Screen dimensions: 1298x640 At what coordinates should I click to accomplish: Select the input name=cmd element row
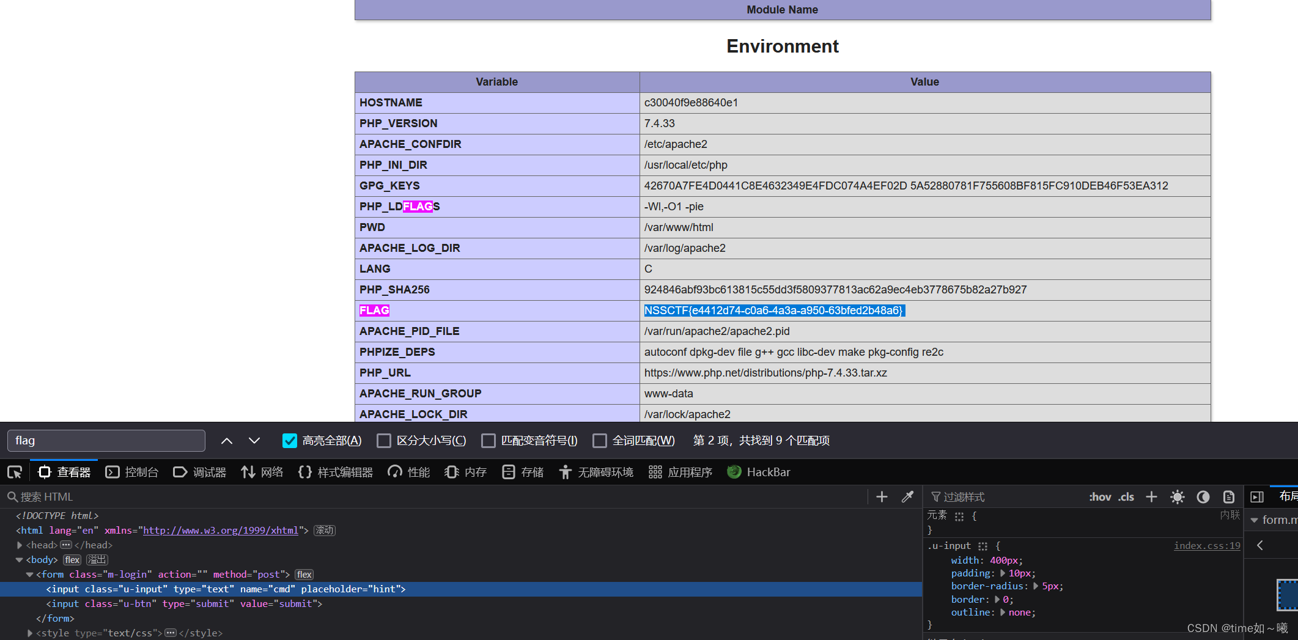click(461, 589)
